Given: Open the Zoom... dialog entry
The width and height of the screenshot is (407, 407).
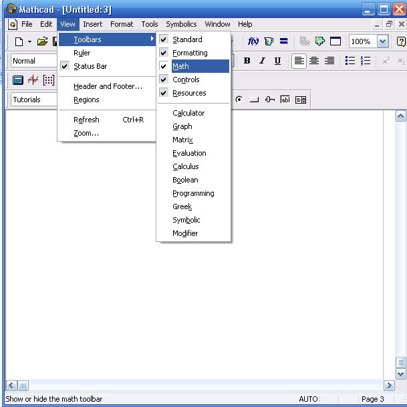Looking at the screenshot, I should (x=107, y=134).
